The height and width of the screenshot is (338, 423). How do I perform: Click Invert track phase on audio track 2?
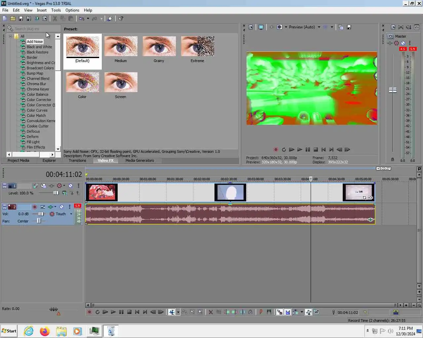pyautogui.click(x=43, y=207)
